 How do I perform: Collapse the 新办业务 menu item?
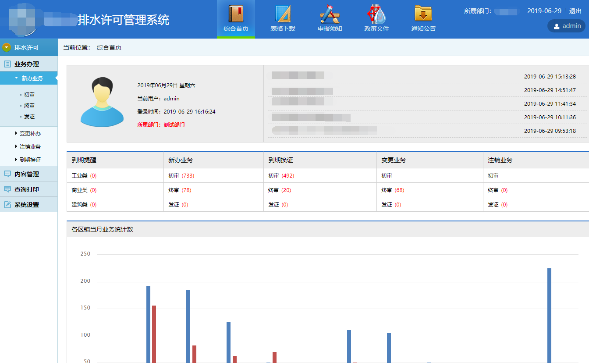click(32, 78)
